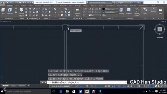Click the TOP face of ViewCube

pyautogui.click(x=160, y=29)
